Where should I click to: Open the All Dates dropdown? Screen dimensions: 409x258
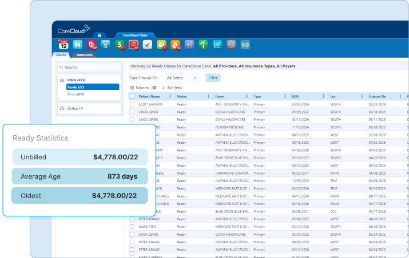coord(181,78)
